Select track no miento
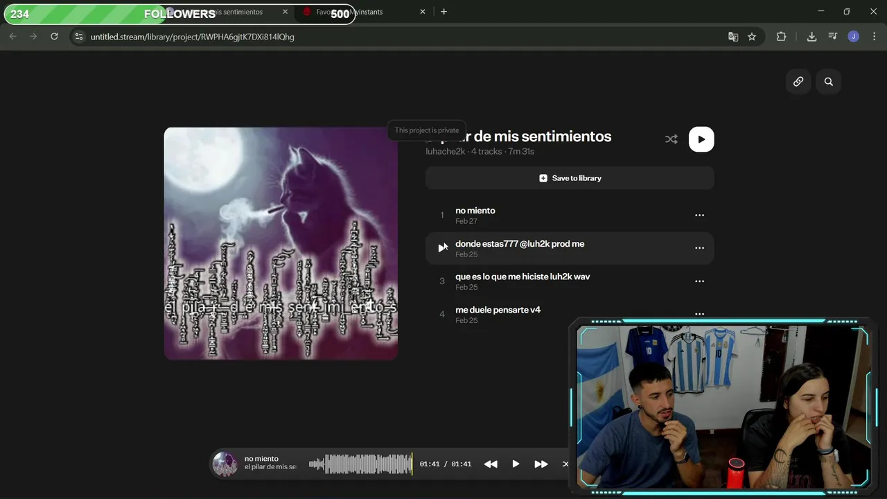887x499 pixels. click(570, 215)
